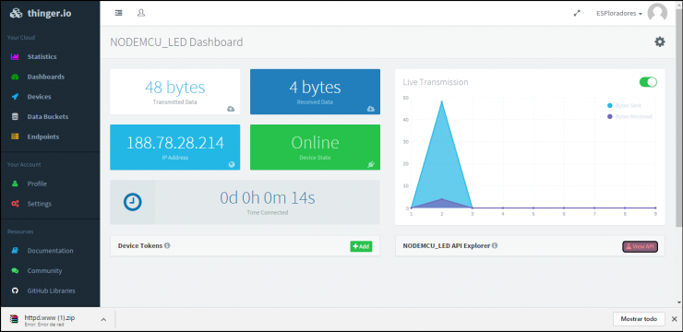This screenshot has width=683, height=332.
Task: Add a new device token
Action: [361, 246]
